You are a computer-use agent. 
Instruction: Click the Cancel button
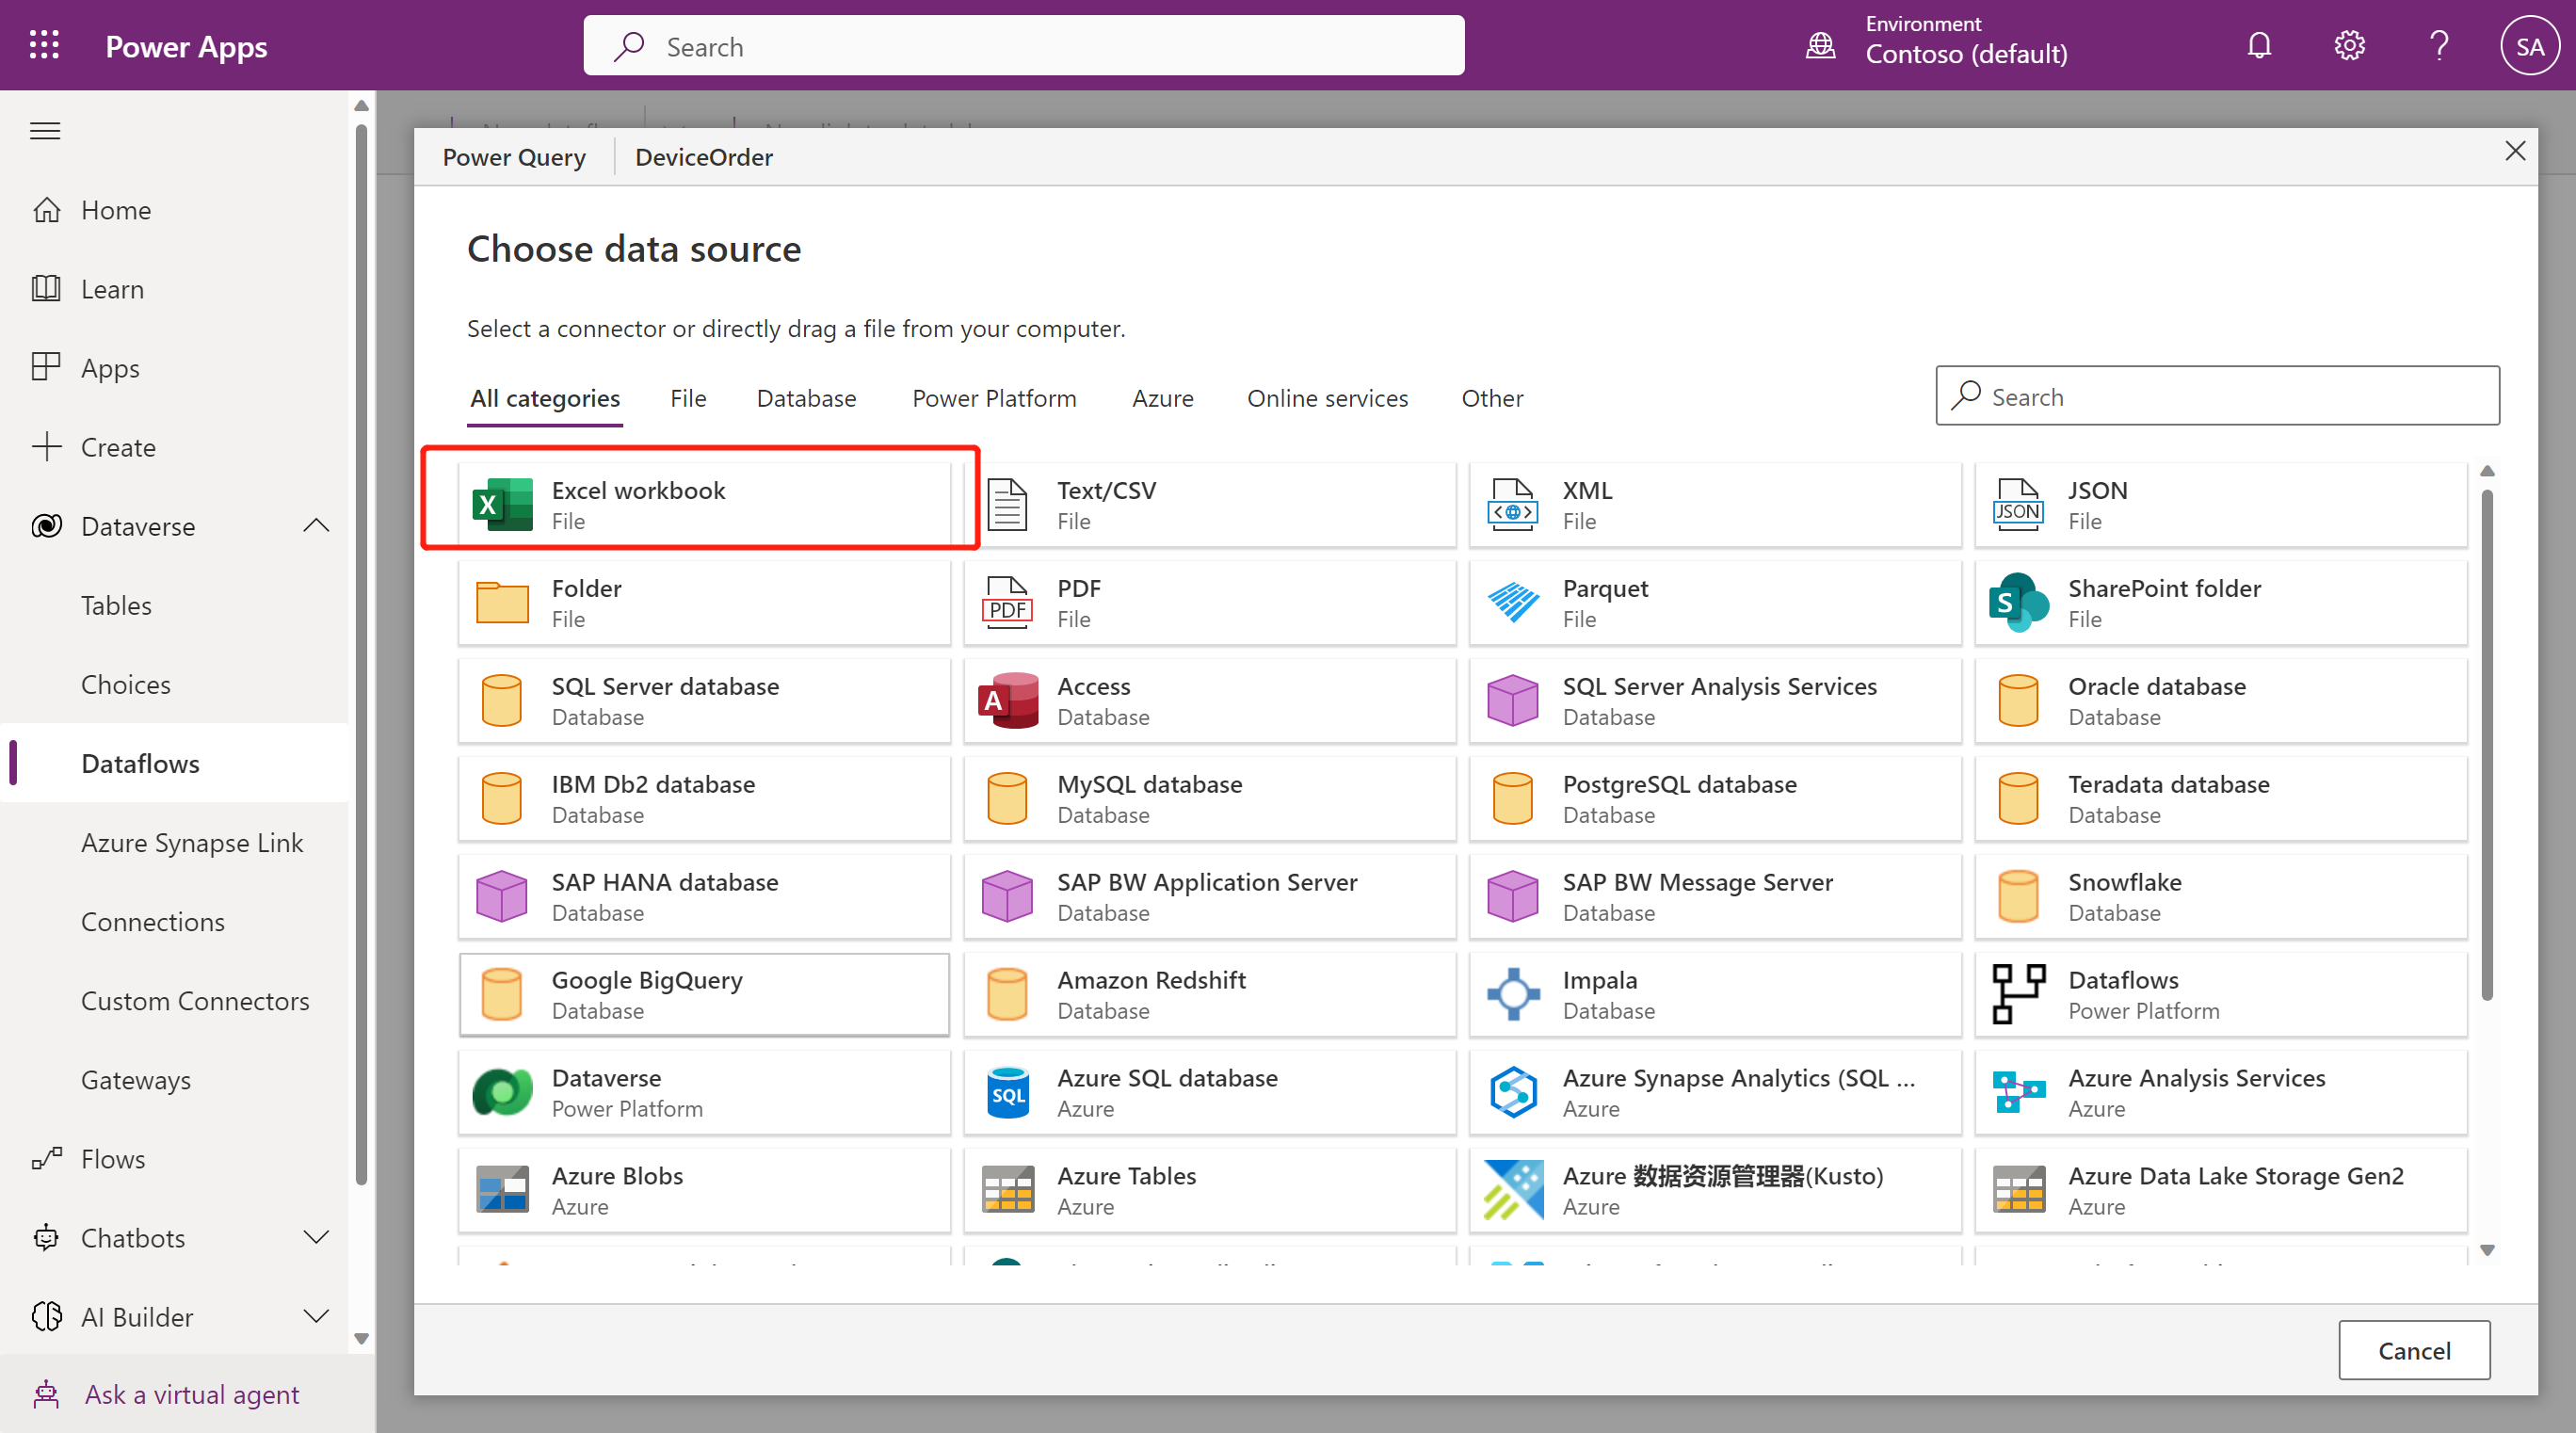2414,1349
